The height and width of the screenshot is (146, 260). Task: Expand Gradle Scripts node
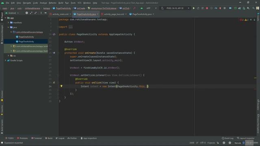[x=5, y=60]
